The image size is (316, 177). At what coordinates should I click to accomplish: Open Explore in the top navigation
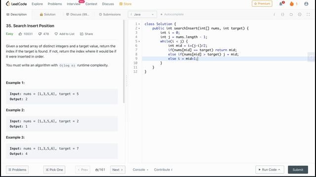point(37,4)
